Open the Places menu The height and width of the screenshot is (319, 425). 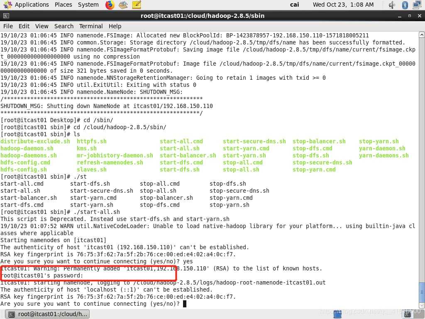(x=63, y=5)
